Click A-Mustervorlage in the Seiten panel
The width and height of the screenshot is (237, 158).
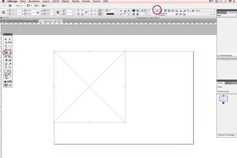pyautogui.click(x=223, y=92)
